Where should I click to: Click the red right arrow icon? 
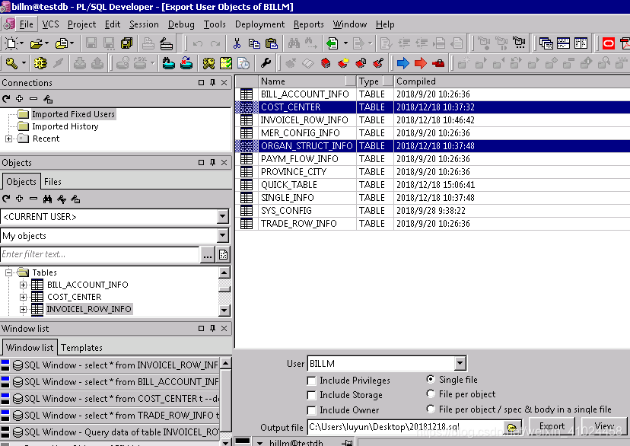tap(420, 63)
